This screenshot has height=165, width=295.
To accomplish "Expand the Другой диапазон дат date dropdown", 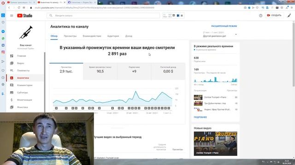I will (x=220, y=34).
